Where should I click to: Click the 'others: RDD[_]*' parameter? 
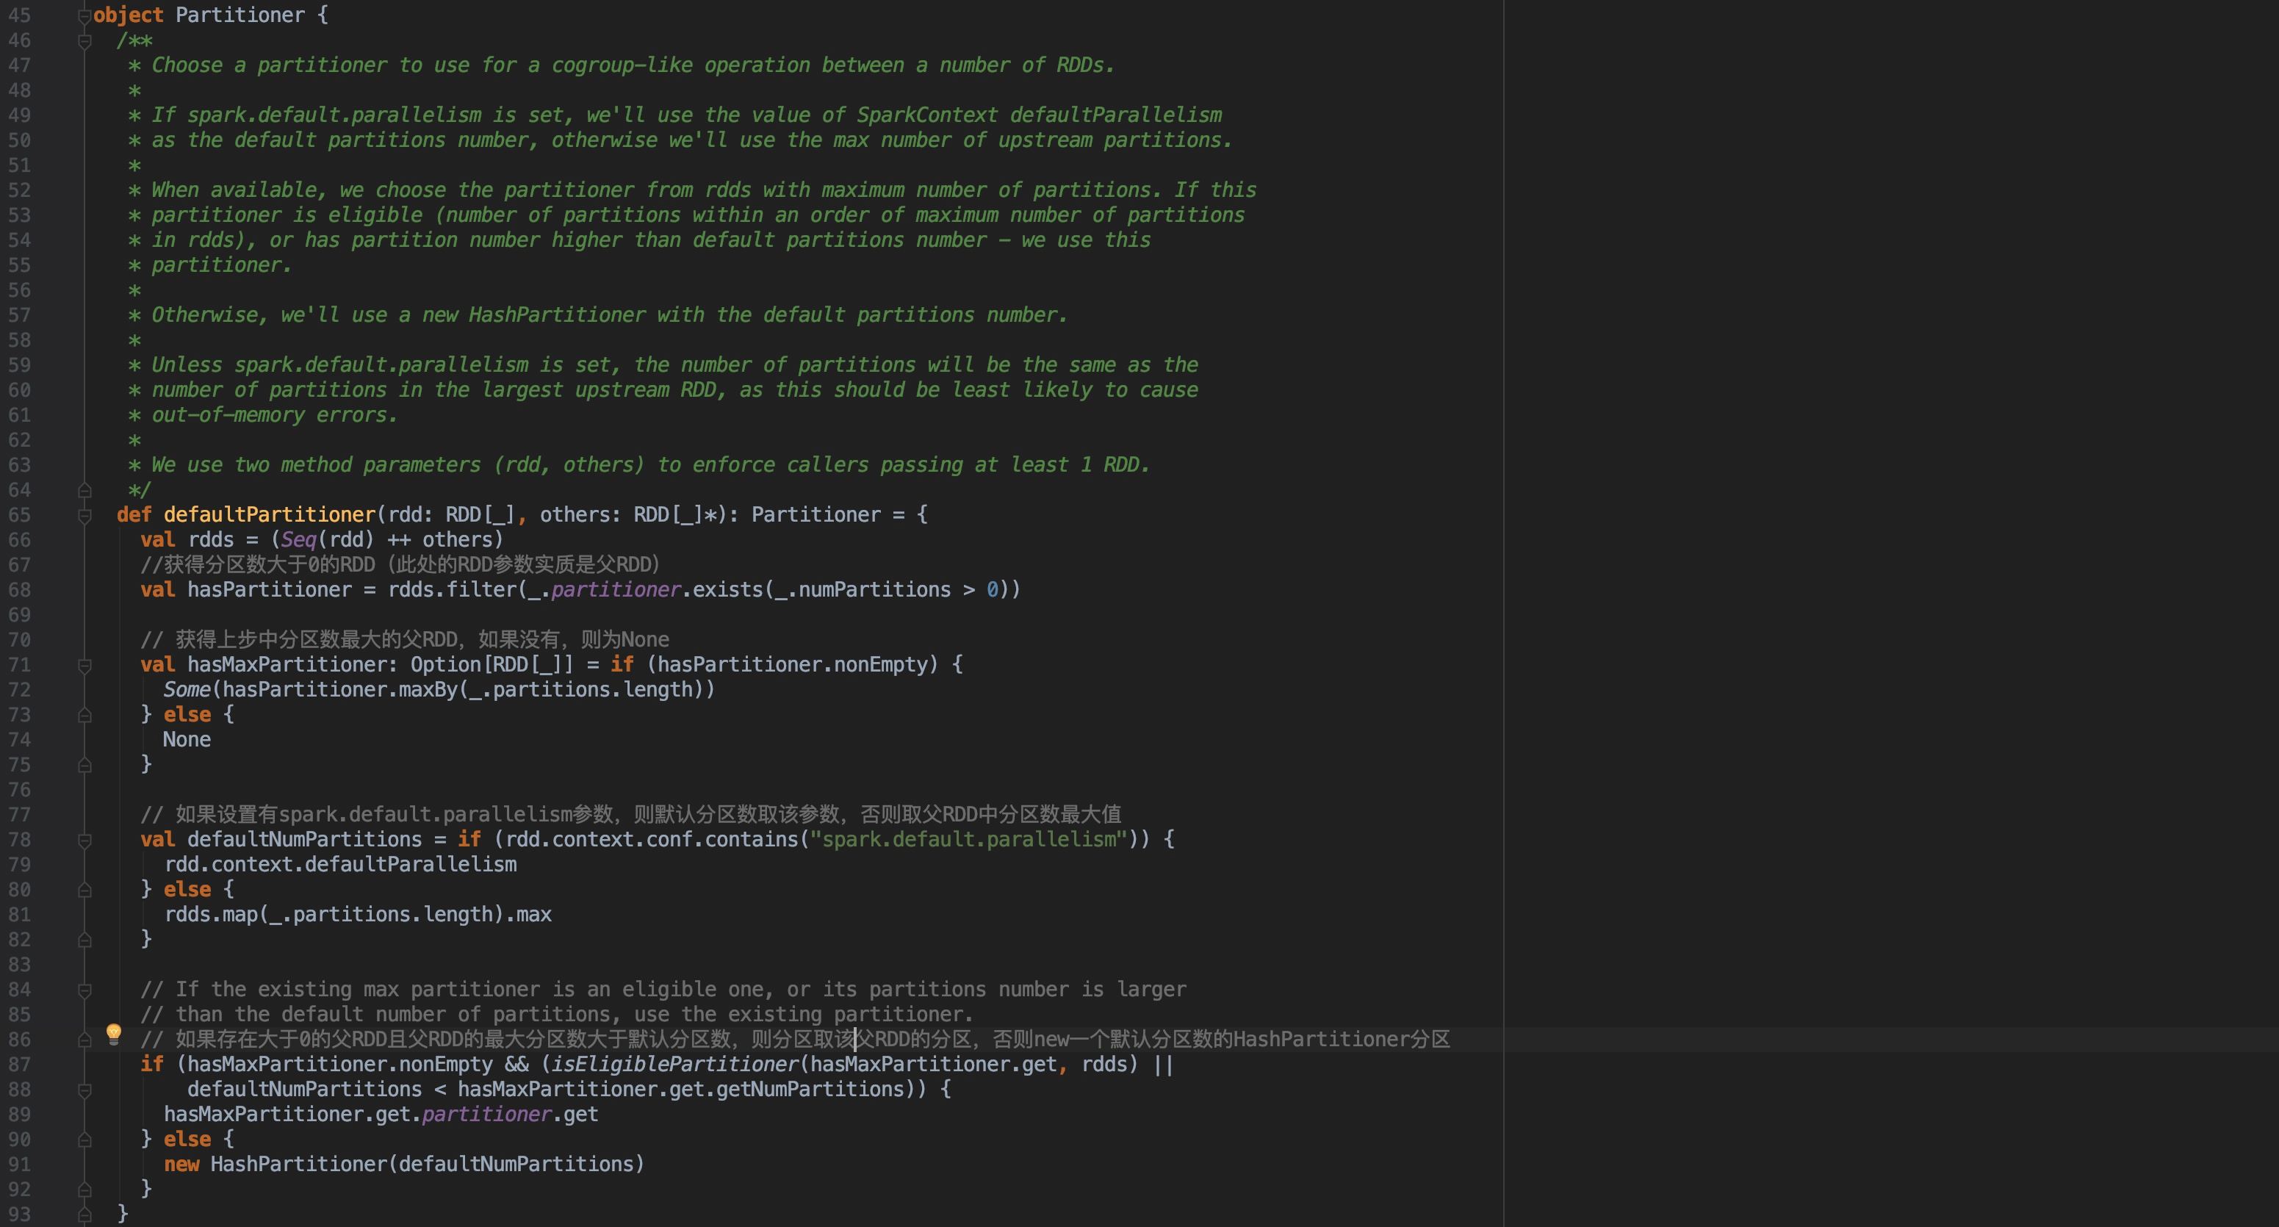coord(633,515)
